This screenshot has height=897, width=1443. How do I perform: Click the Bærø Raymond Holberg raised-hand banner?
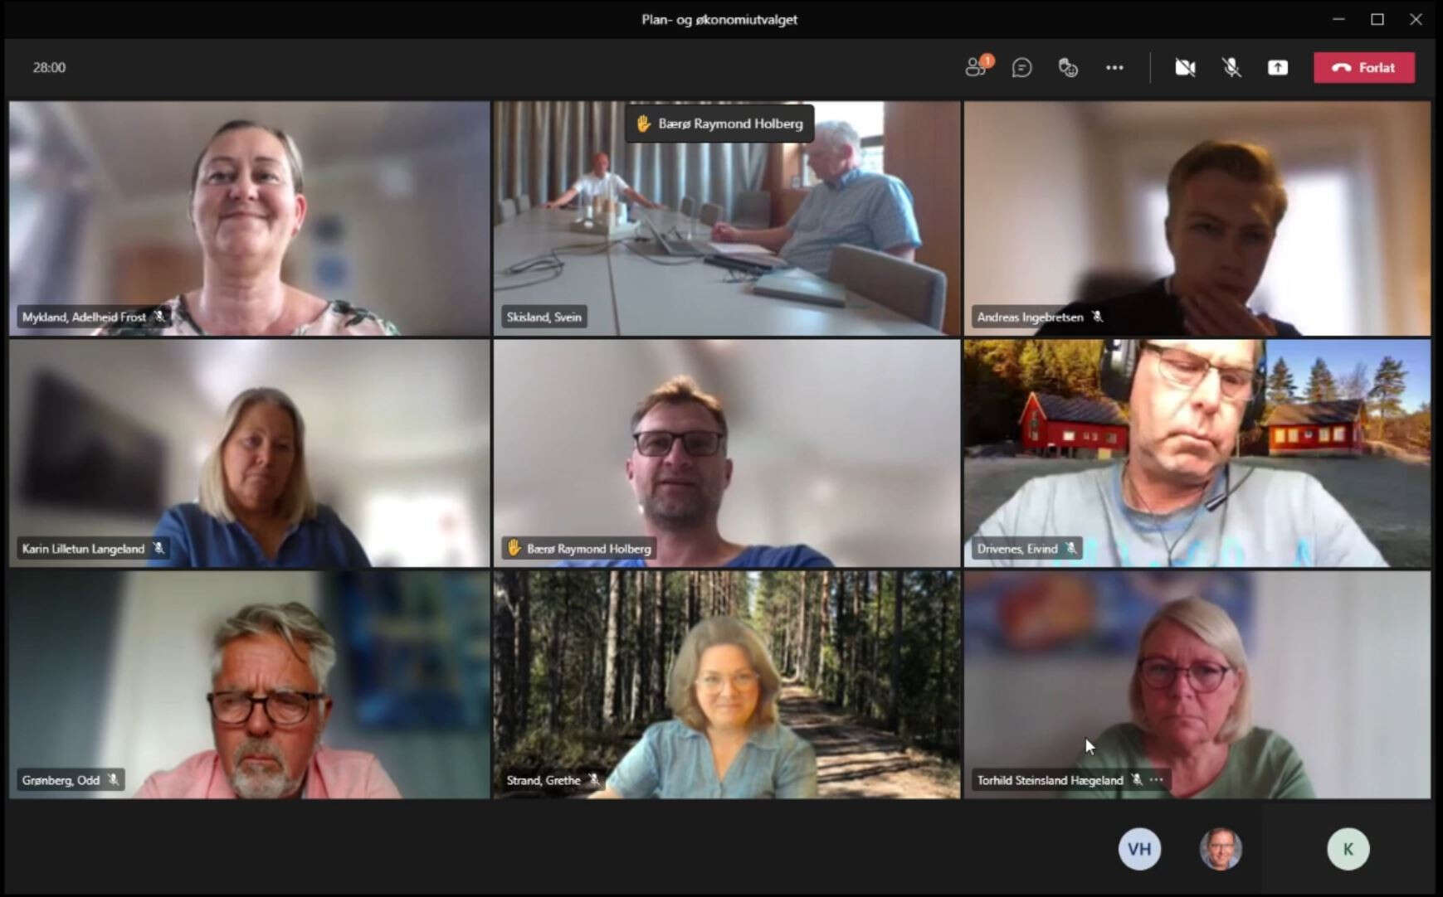coord(719,124)
